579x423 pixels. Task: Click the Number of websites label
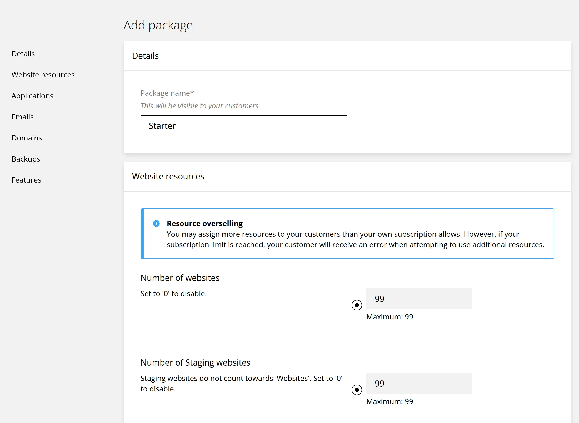180,278
